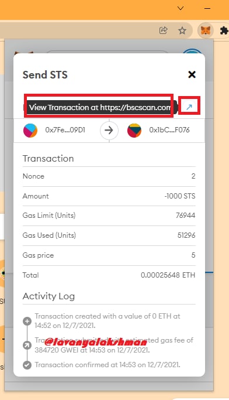Click the sender account avatar 0x7Fe...09D1

tap(30, 131)
